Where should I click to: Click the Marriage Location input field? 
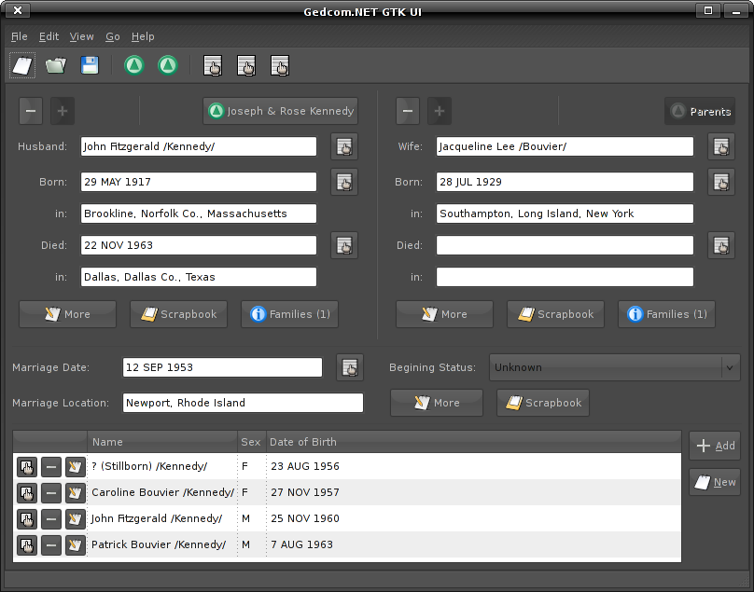pyautogui.click(x=243, y=403)
